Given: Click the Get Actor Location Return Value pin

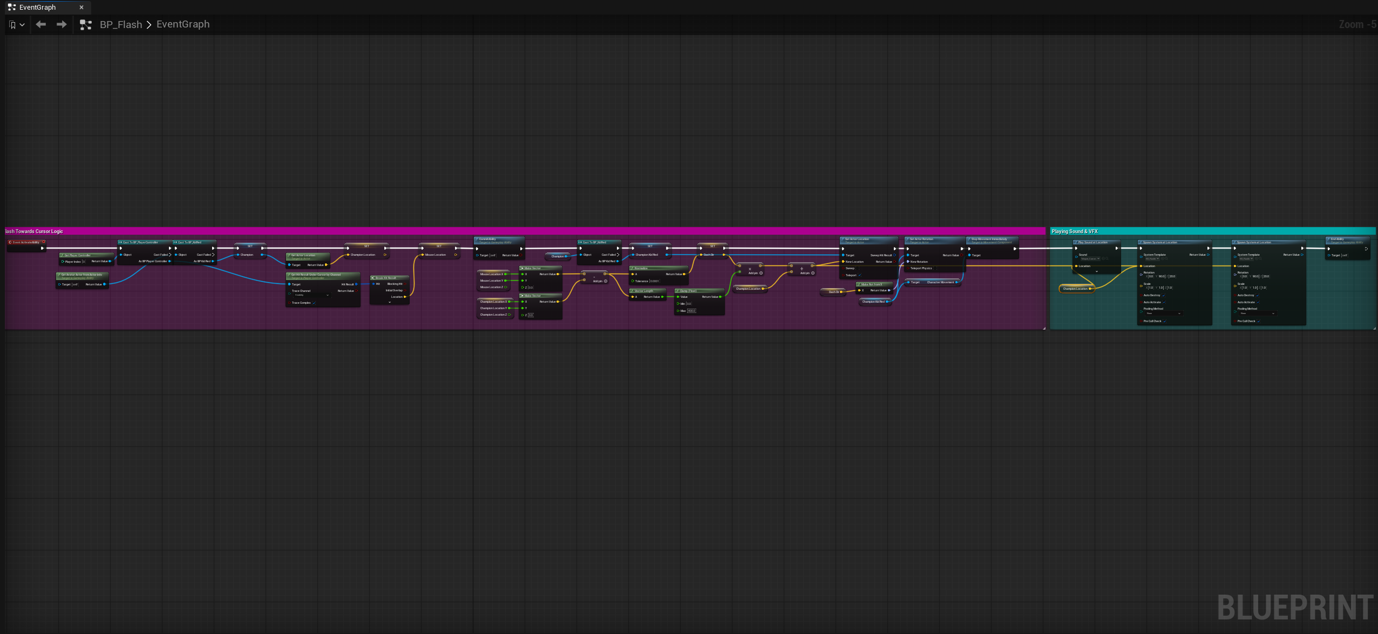Looking at the screenshot, I should pos(326,265).
